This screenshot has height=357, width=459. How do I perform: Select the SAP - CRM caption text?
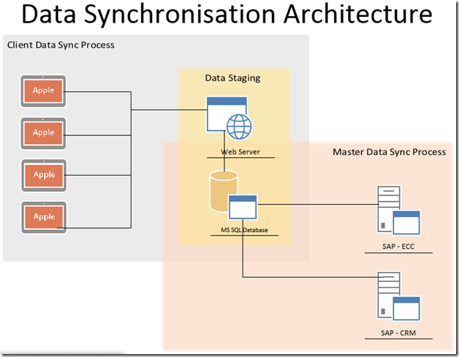398,334
